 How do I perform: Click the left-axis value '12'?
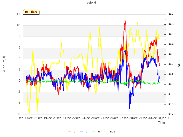point(19,14)
